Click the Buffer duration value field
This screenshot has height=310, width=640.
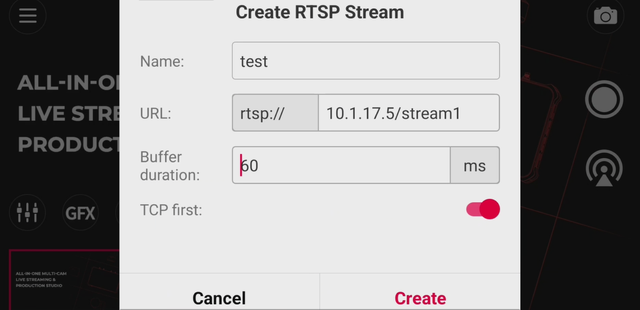click(341, 165)
